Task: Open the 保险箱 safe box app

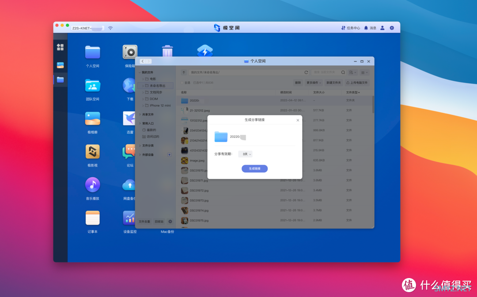Action: pyautogui.click(x=130, y=52)
